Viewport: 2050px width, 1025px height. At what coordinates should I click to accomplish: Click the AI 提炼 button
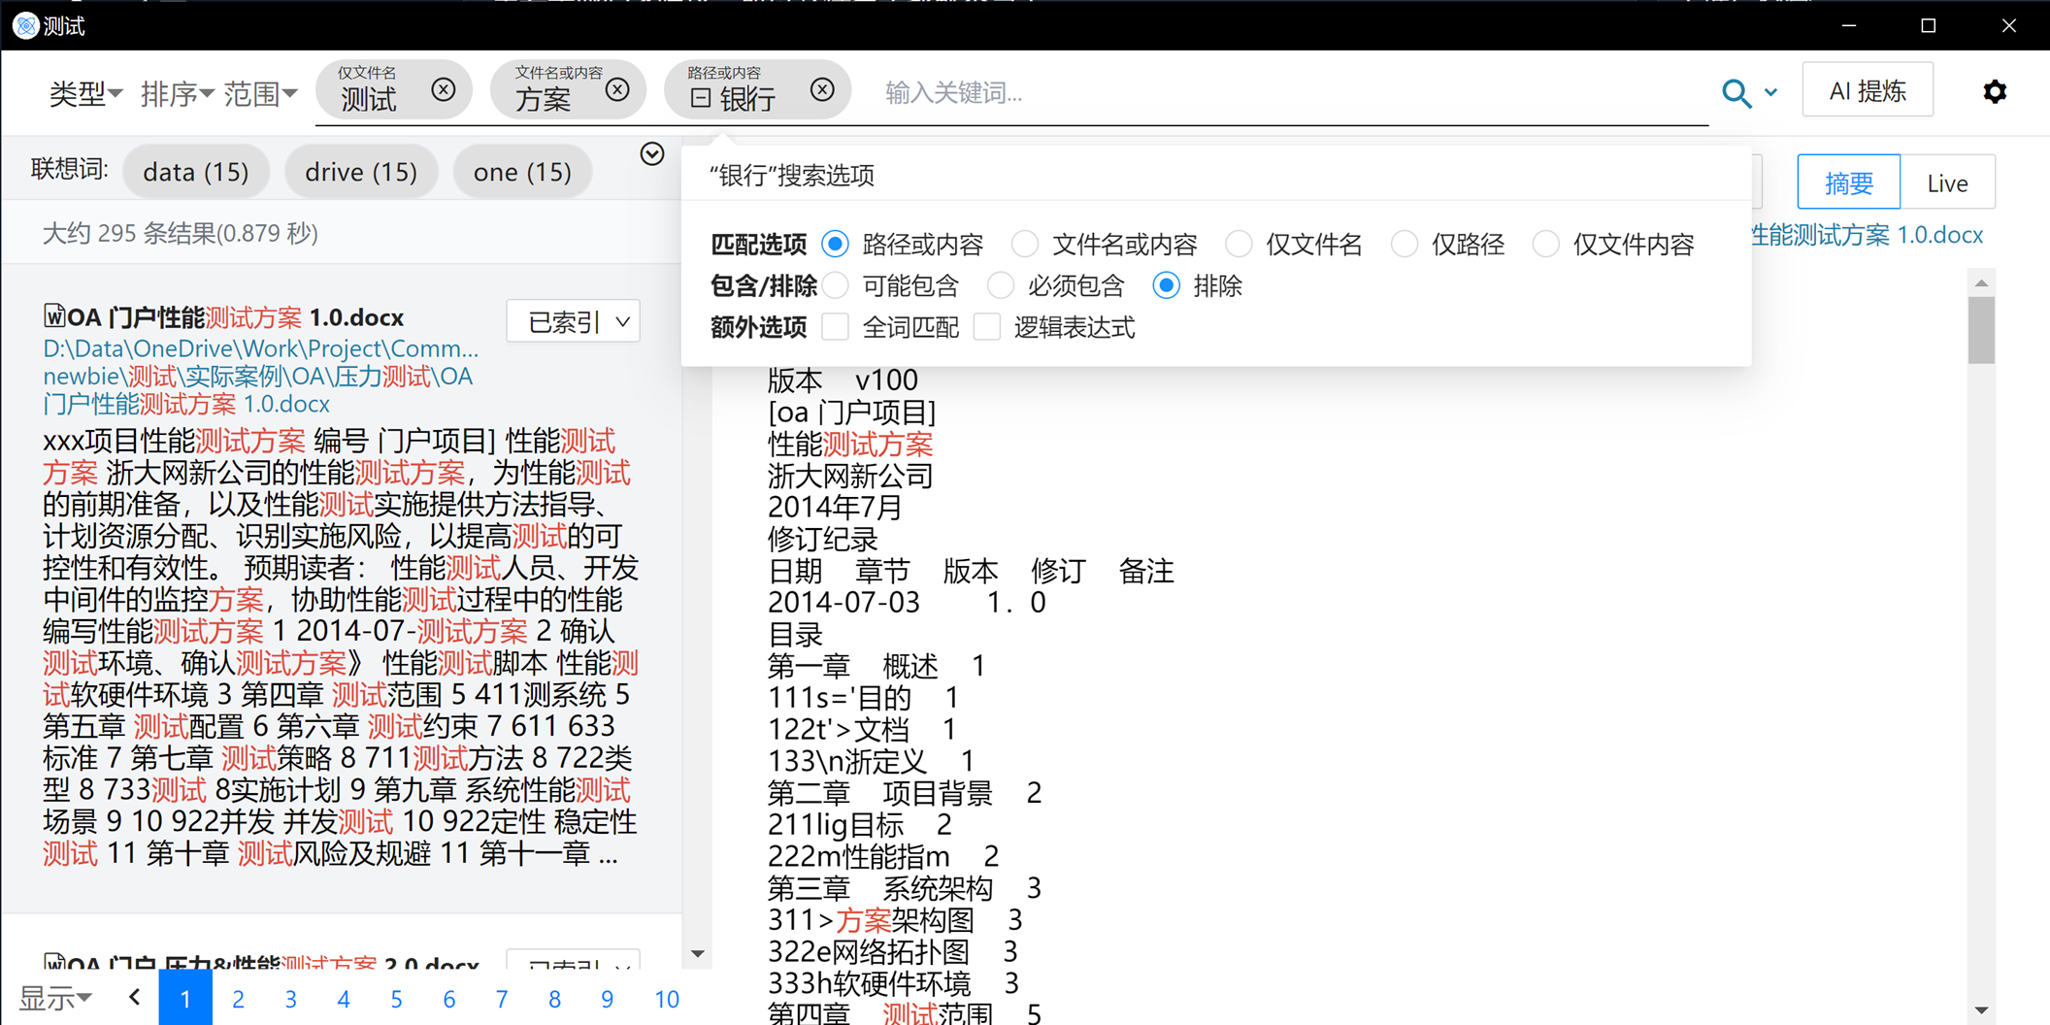pyautogui.click(x=1868, y=91)
